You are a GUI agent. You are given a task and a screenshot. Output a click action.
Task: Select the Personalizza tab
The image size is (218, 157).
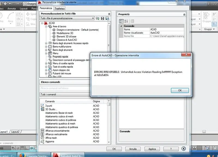[x=46, y=8]
